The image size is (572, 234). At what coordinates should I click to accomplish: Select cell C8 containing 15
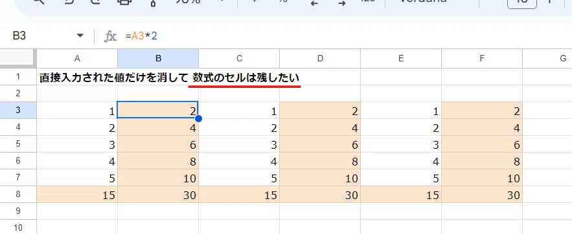pos(239,194)
